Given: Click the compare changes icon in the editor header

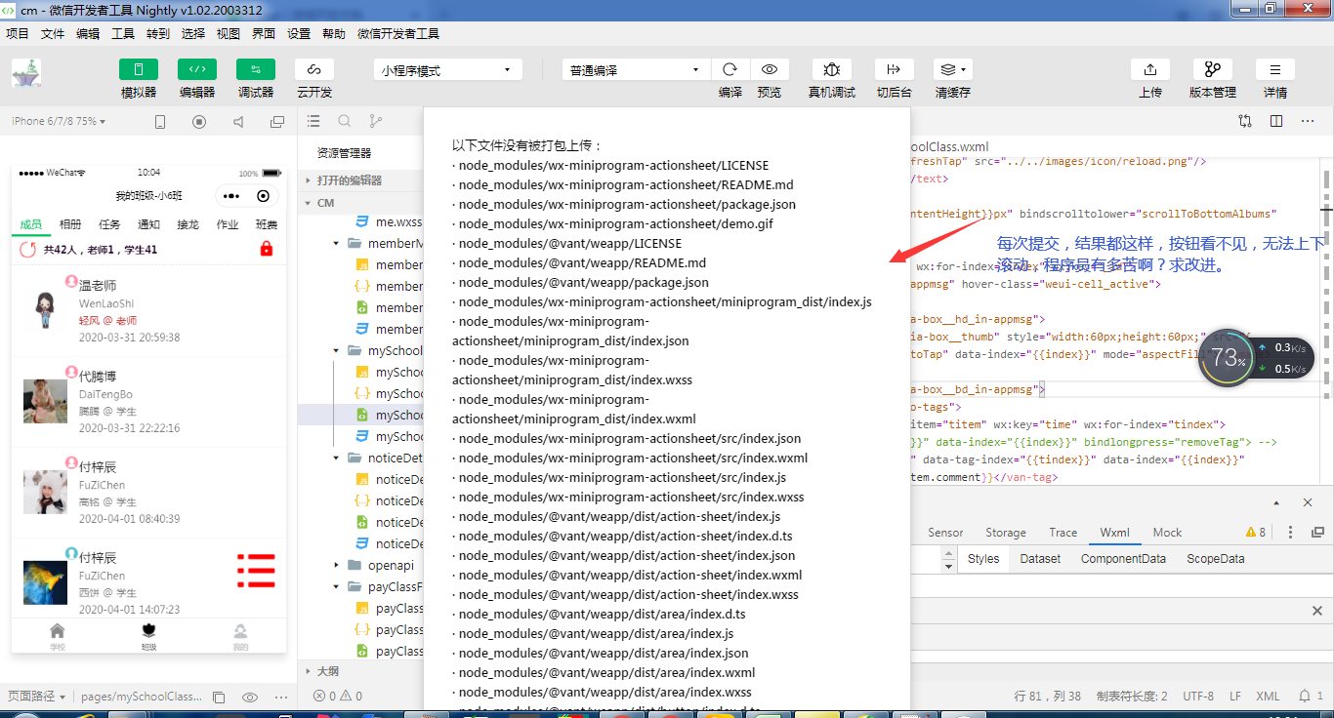Looking at the screenshot, I should click(x=1245, y=121).
